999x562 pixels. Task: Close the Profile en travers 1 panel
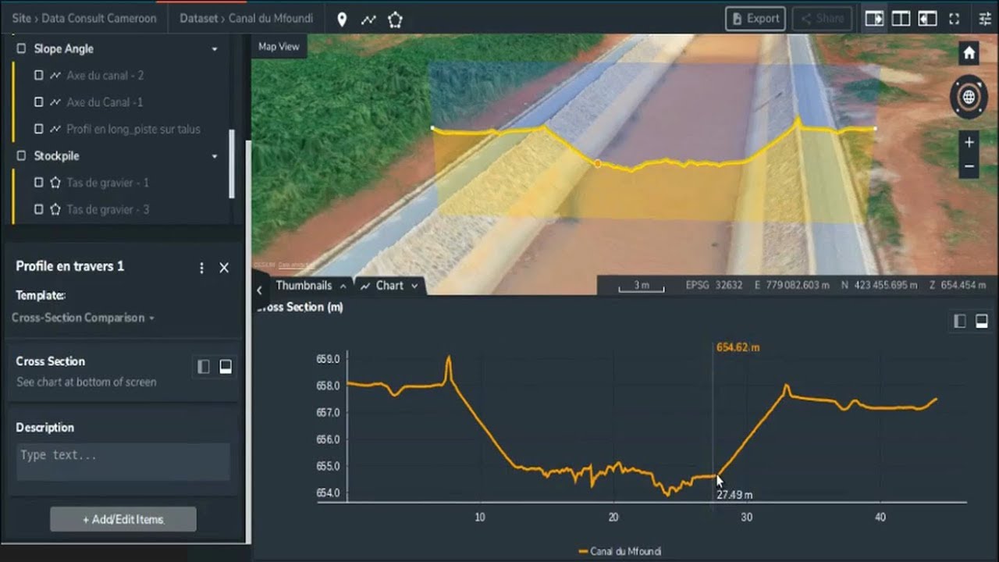point(224,268)
